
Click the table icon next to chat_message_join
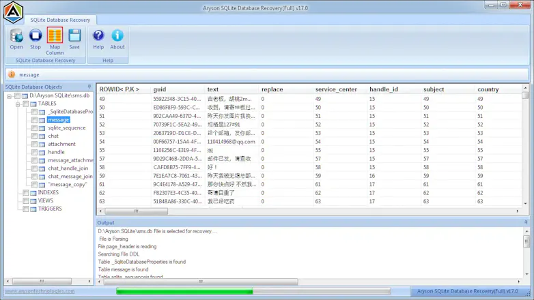click(x=42, y=177)
